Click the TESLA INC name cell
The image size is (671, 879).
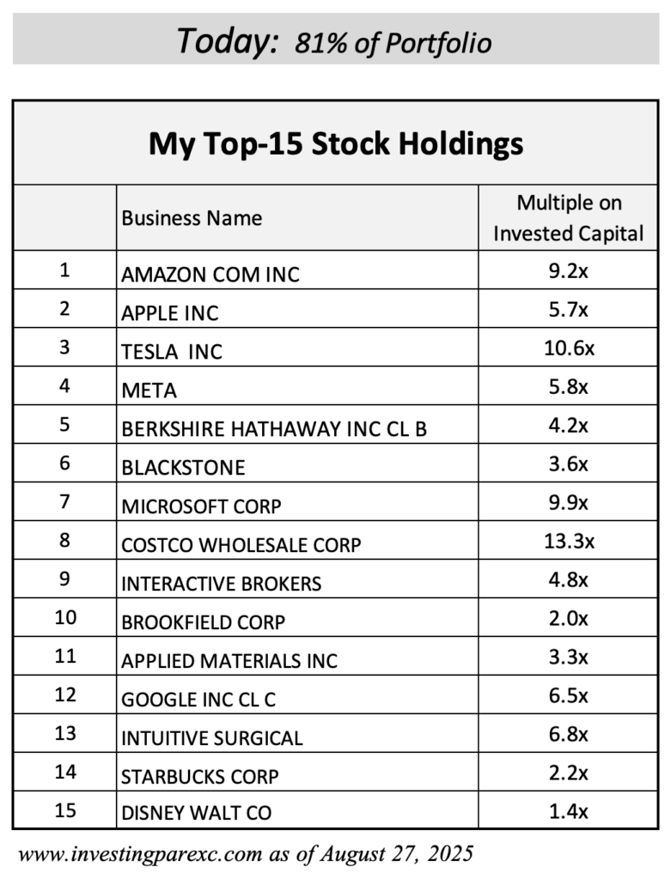297,349
